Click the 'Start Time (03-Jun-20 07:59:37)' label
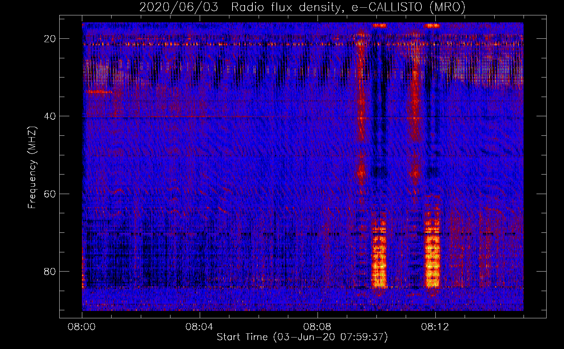Image resolution: width=564 pixels, height=349 pixels. 302,337
